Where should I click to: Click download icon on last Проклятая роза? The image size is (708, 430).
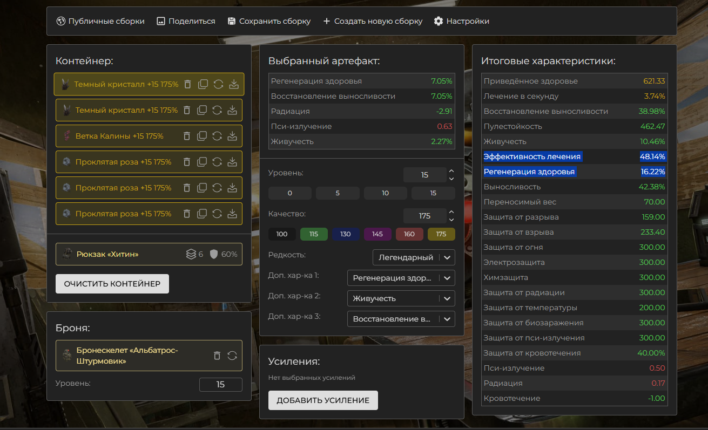tap(232, 214)
